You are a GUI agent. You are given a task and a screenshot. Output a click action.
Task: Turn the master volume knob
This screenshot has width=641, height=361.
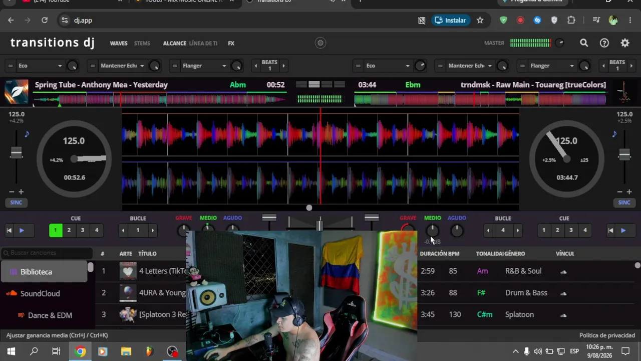559,43
